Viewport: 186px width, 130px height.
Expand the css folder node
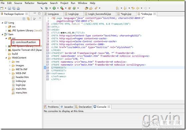[x=10, y=62]
